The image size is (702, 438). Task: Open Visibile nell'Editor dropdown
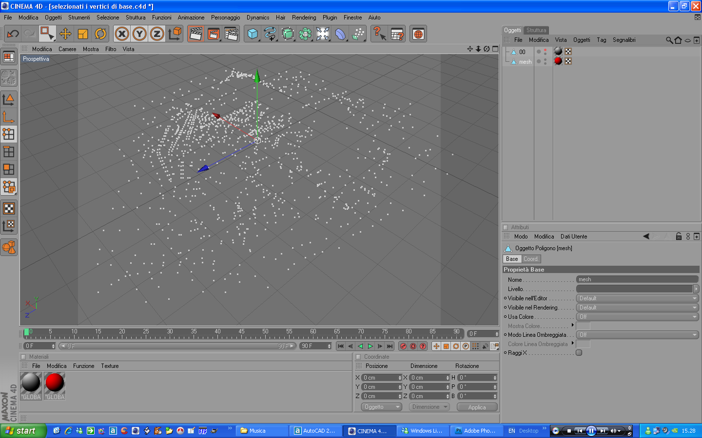tap(637, 298)
